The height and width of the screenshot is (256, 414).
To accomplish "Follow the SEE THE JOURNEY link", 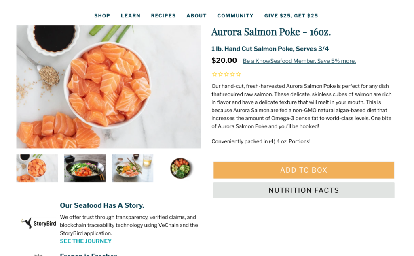I will pos(86,241).
